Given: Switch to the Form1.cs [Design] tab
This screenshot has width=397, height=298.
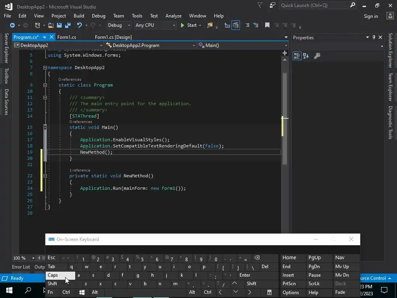Looking at the screenshot, I should click(113, 37).
